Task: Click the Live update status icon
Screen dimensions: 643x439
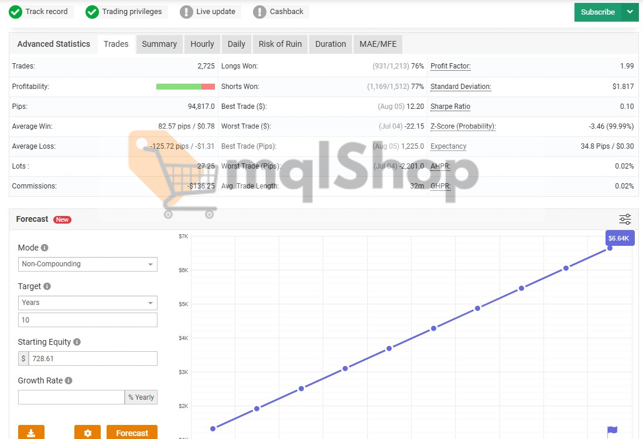Action: click(x=186, y=11)
